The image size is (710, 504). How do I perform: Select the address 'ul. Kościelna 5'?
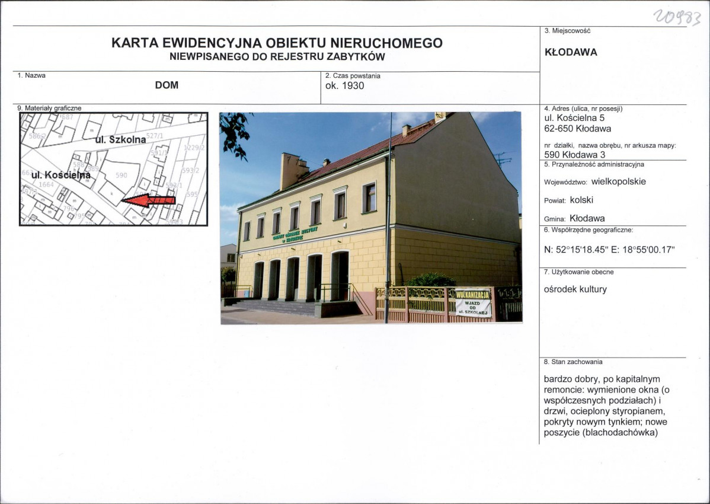tap(574, 118)
